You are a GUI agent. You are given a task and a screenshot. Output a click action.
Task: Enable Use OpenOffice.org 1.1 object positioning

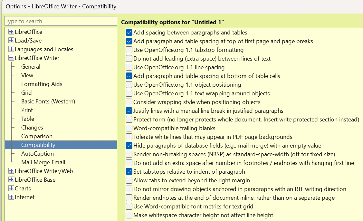(x=129, y=84)
